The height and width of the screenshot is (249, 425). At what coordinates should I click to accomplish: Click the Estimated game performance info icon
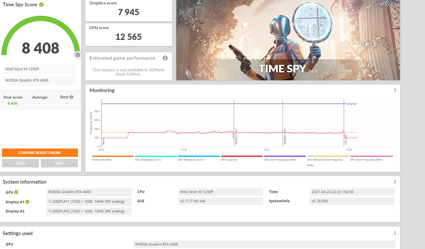(x=165, y=58)
